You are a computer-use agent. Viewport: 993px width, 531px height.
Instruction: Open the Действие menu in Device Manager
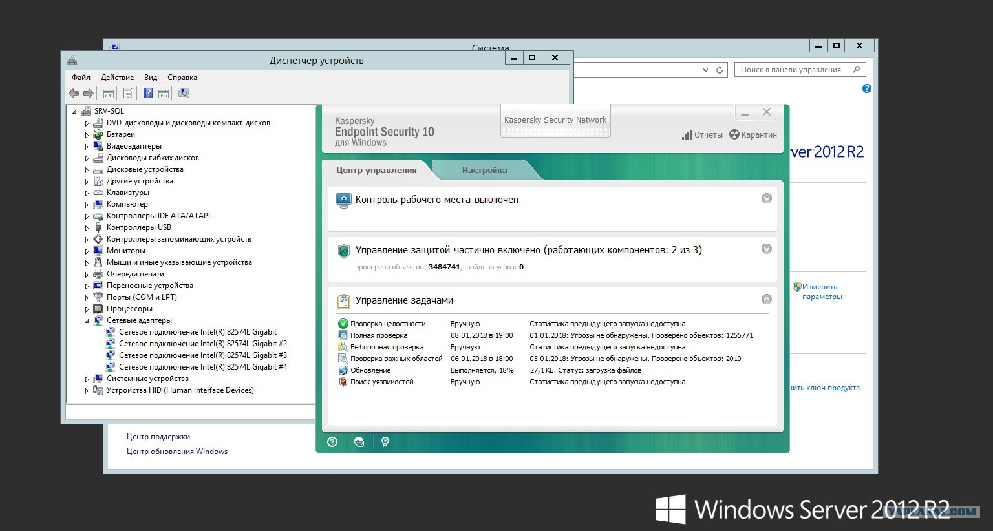117,78
